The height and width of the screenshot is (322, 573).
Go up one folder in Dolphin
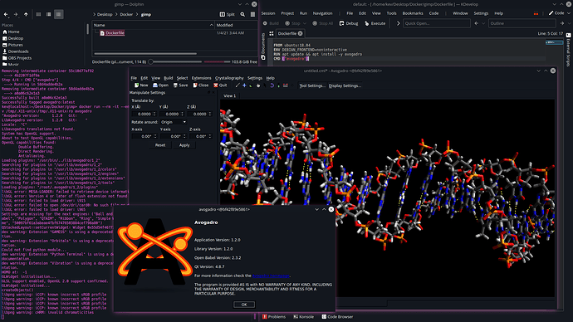26,14
